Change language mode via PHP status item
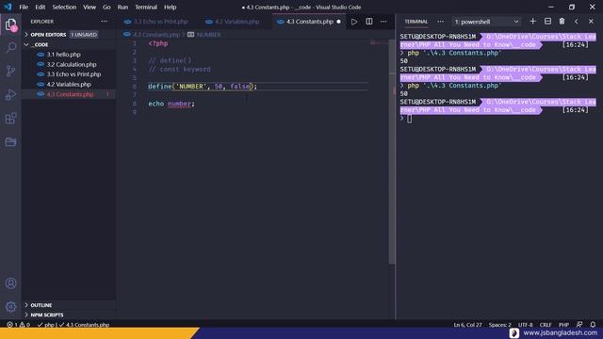 [563, 325]
